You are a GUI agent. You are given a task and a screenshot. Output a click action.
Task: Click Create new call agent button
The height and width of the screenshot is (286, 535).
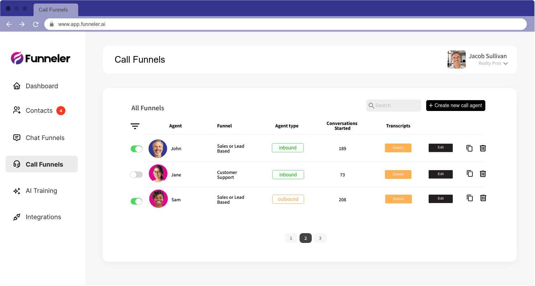[456, 105]
